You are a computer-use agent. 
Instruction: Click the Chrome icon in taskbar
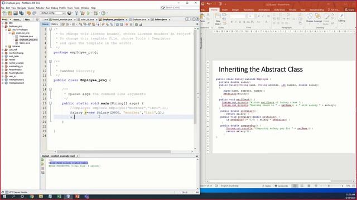tap(32, 197)
